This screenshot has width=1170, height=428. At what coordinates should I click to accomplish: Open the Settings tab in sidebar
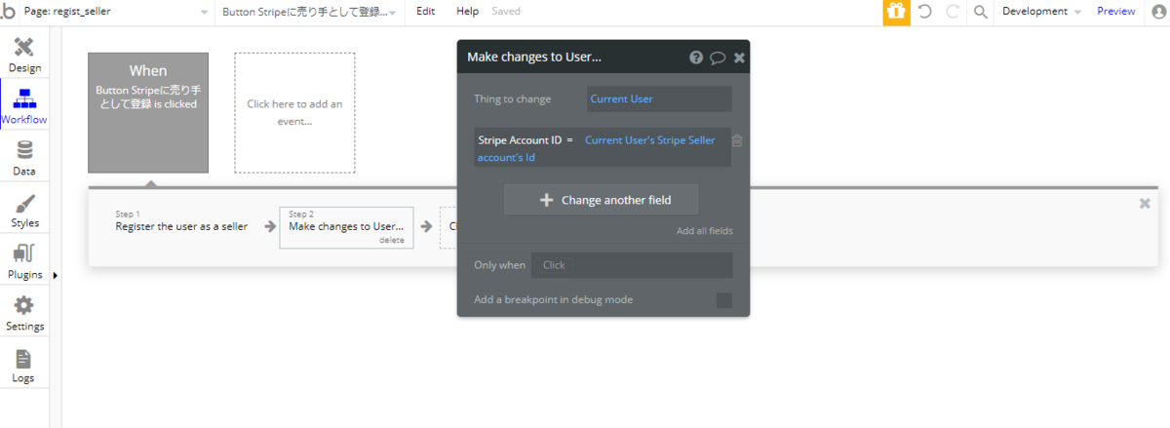(24, 314)
